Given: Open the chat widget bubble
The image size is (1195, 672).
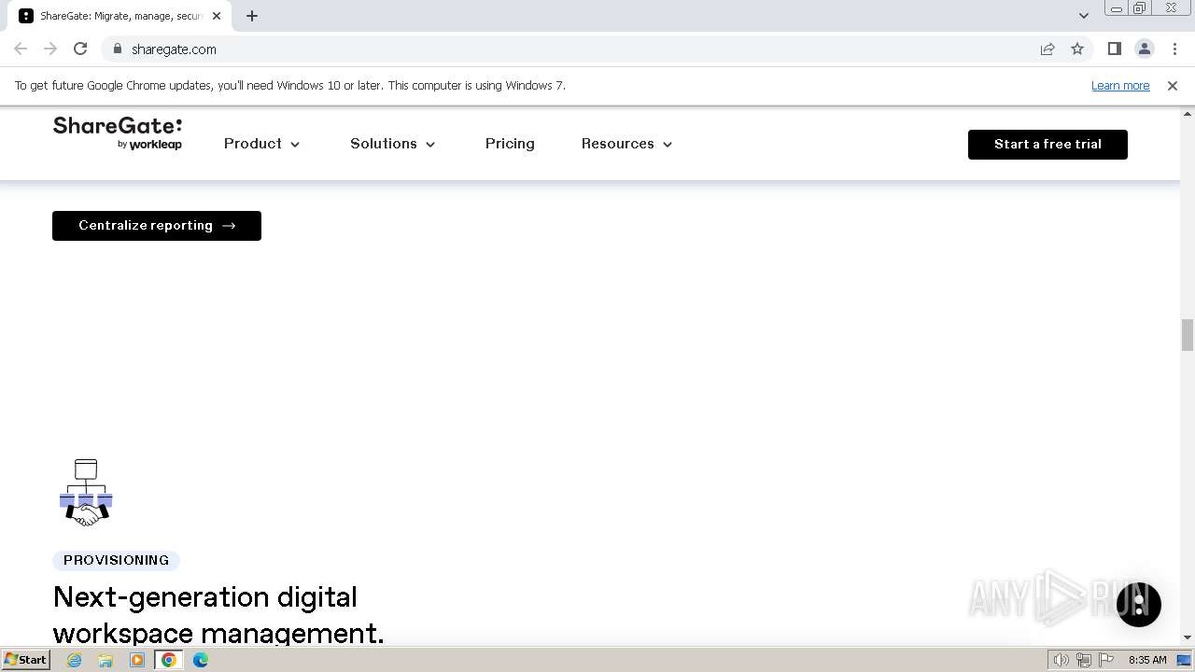Looking at the screenshot, I should coord(1139,604).
